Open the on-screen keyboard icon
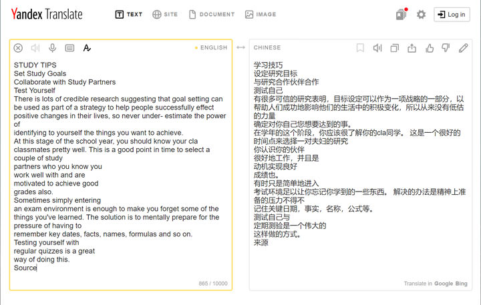Image resolution: width=481 pixels, height=305 pixels. [x=69, y=48]
